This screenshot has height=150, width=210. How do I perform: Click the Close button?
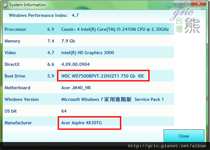tap(184, 136)
